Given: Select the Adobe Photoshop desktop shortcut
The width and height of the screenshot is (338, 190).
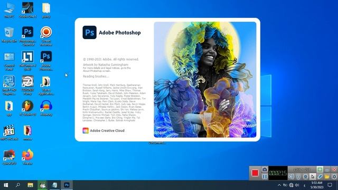Looking at the screenshot, I should coord(46,61).
